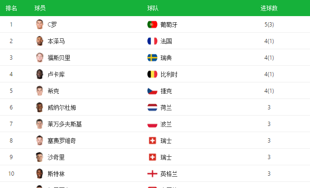Screen dimensions: 310x188
Task: Open team link 瑞士 in 沙奇里 row
Action: (x=166, y=157)
